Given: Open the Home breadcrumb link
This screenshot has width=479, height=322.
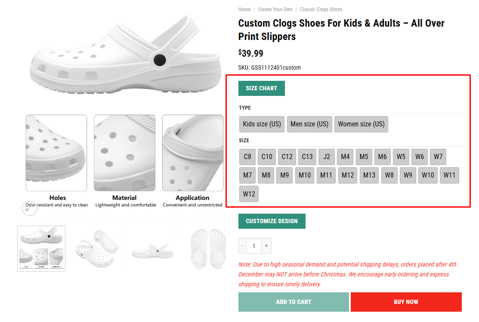Looking at the screenshot, I should pyautogui.click(x=244, y=9).
